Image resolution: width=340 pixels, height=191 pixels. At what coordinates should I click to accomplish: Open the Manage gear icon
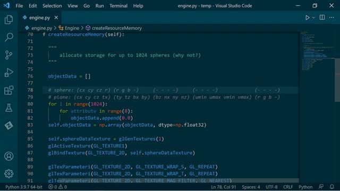pyautogui.click(x=8, y=173)
